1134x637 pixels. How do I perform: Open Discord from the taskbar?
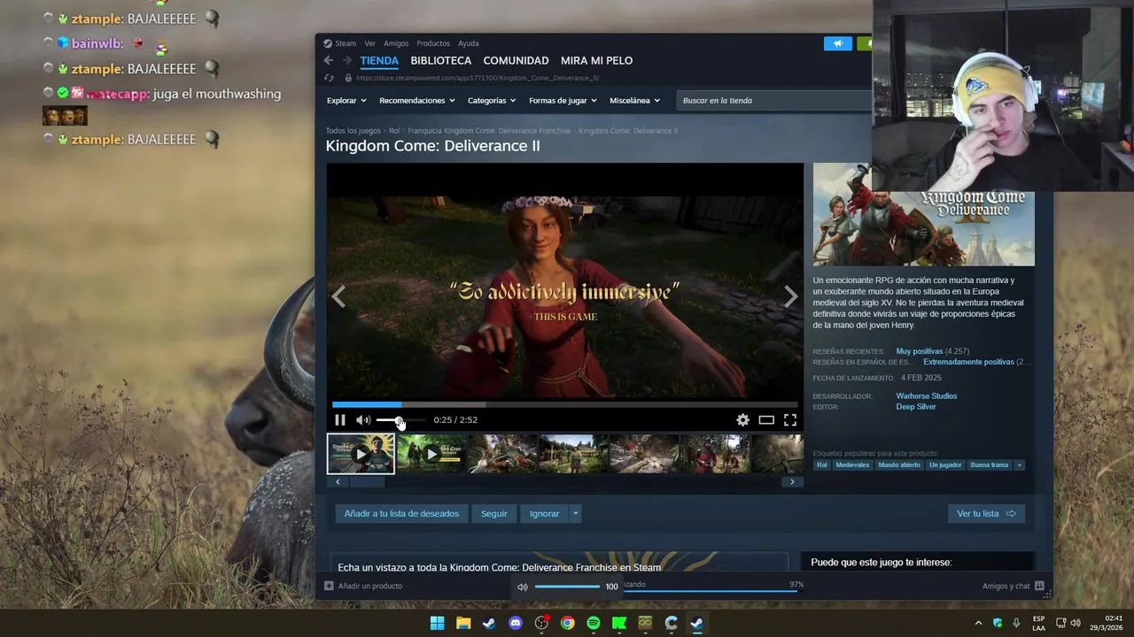click(x=516, y=624)
